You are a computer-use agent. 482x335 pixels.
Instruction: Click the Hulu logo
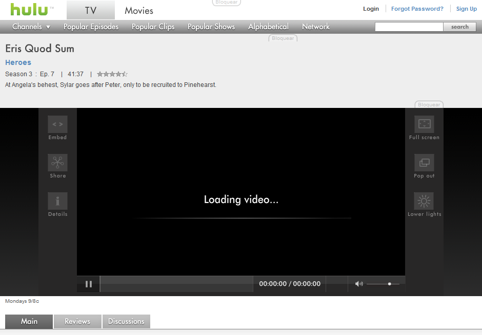[30, 9]
